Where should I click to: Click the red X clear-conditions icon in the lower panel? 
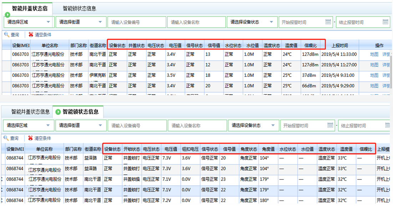click(31, 138)
